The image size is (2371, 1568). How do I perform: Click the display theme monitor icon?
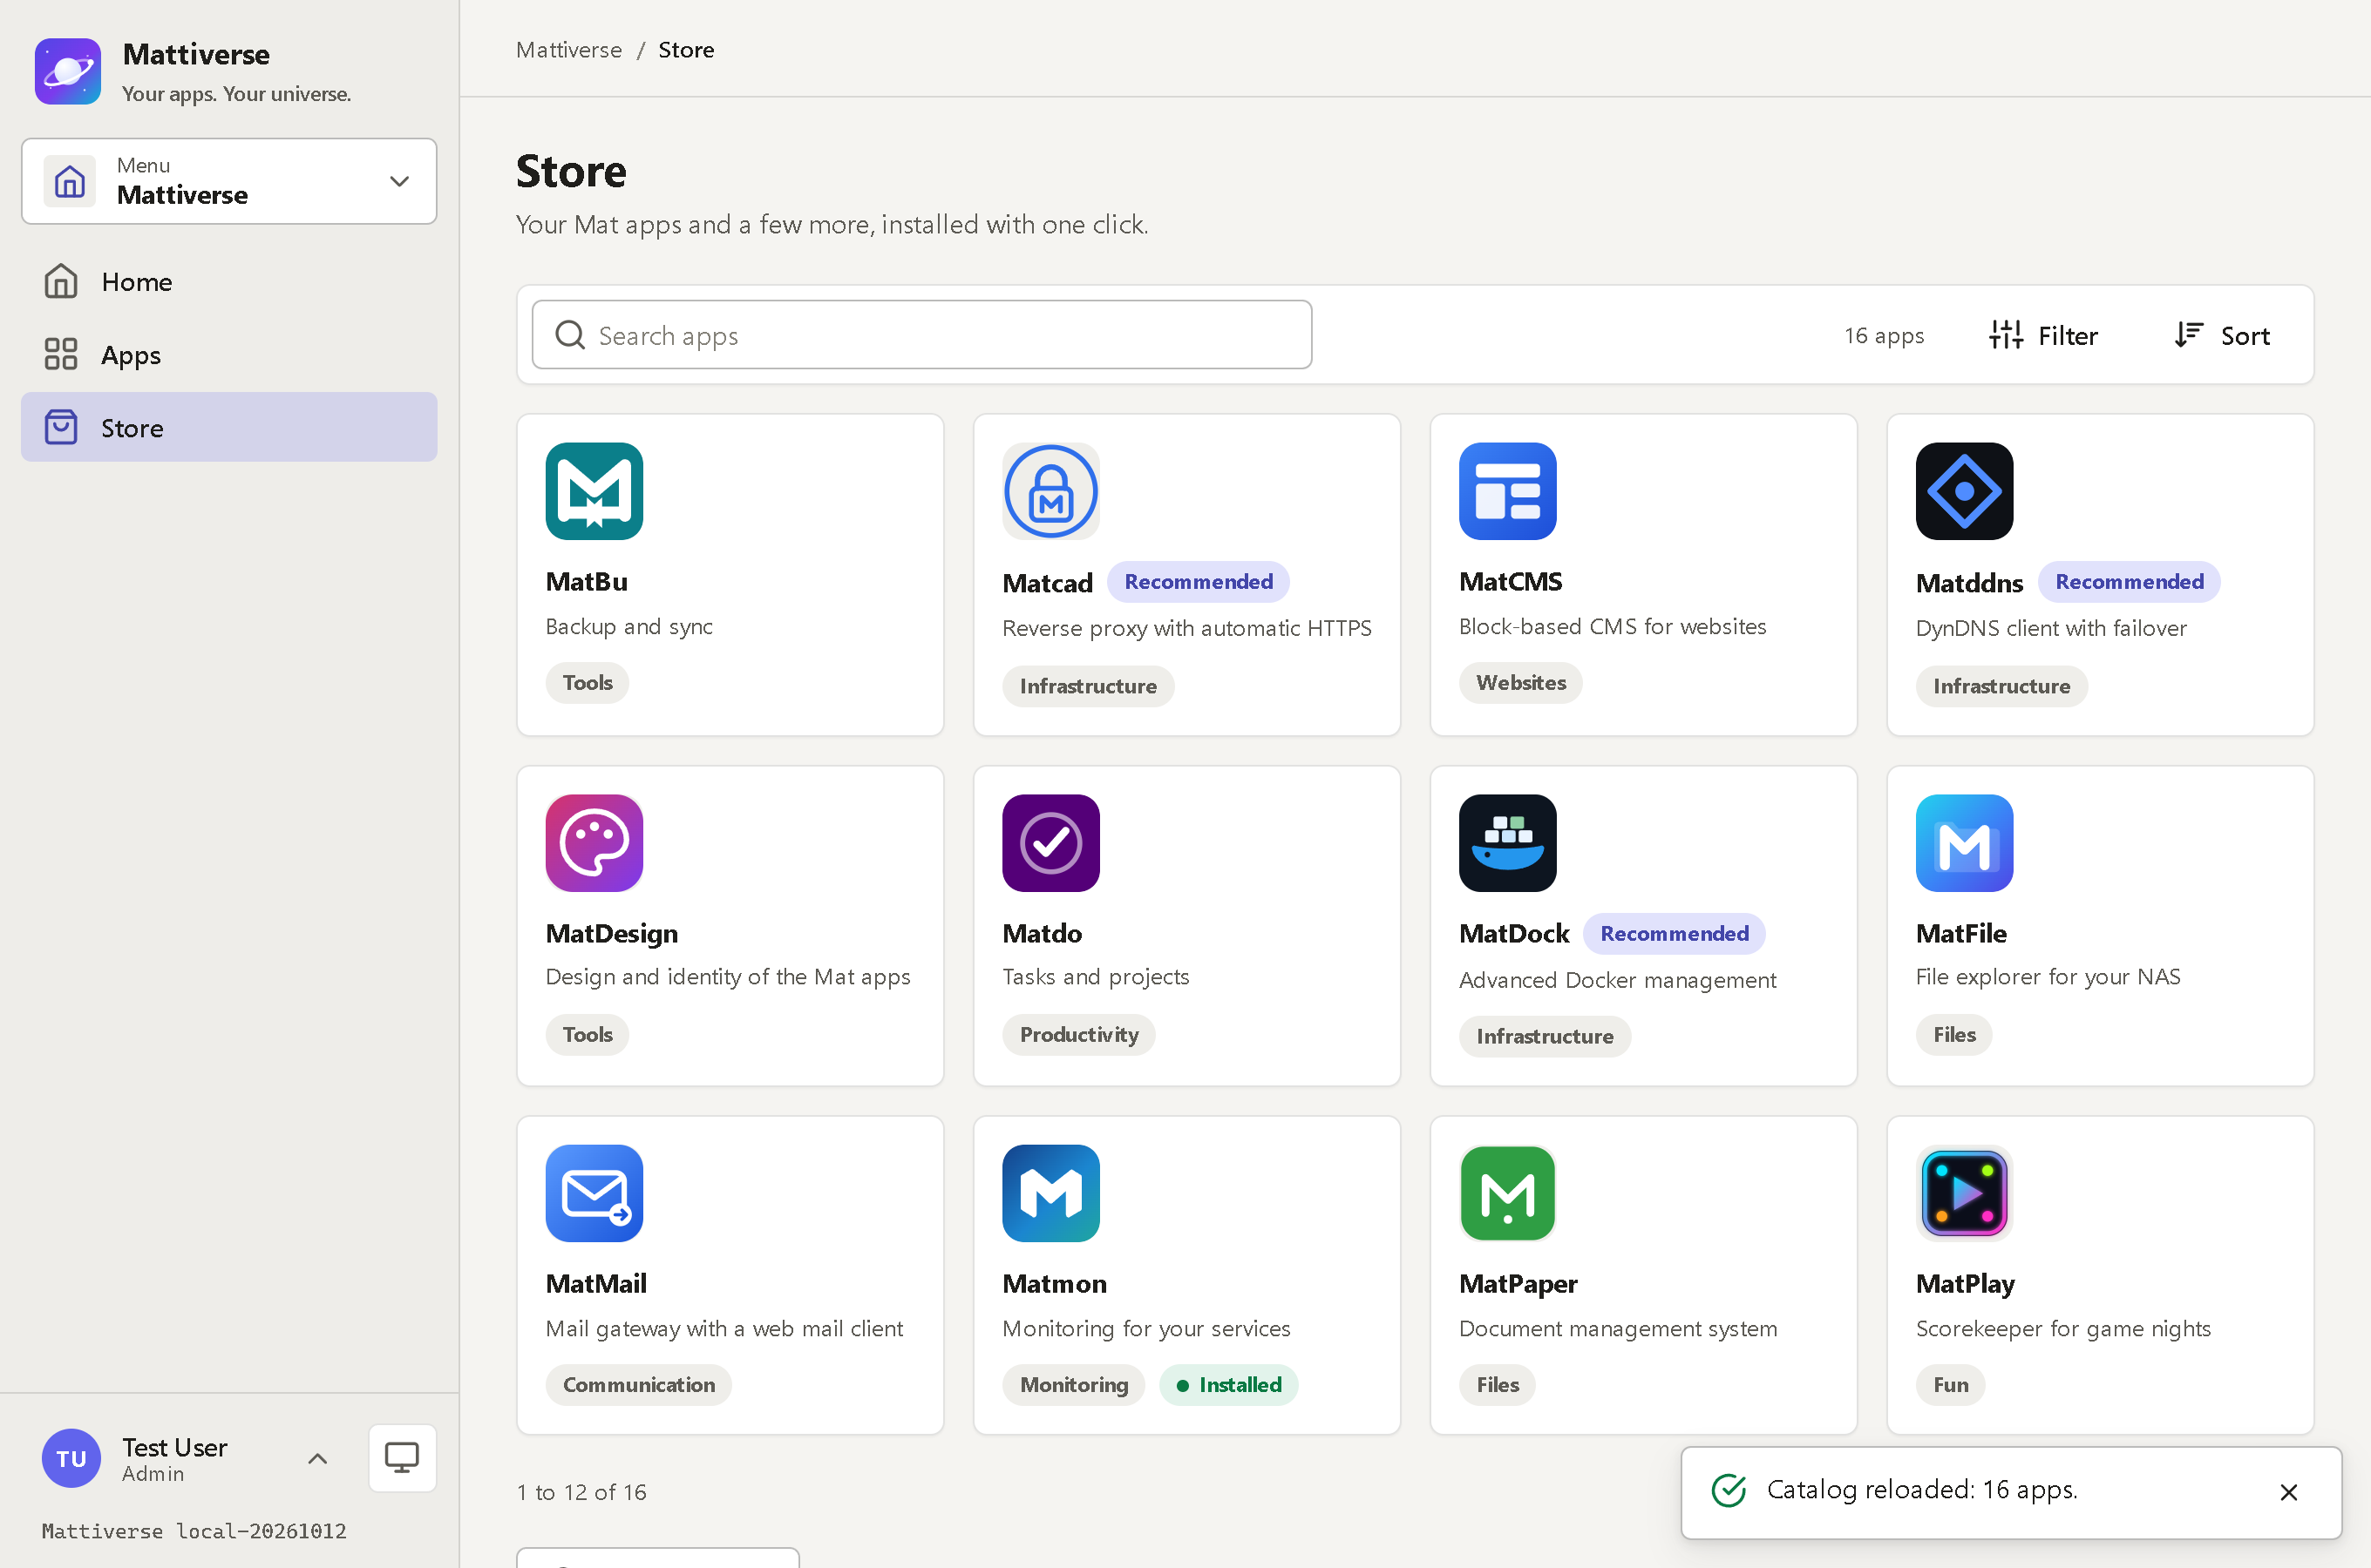[x=402, y=1457]
